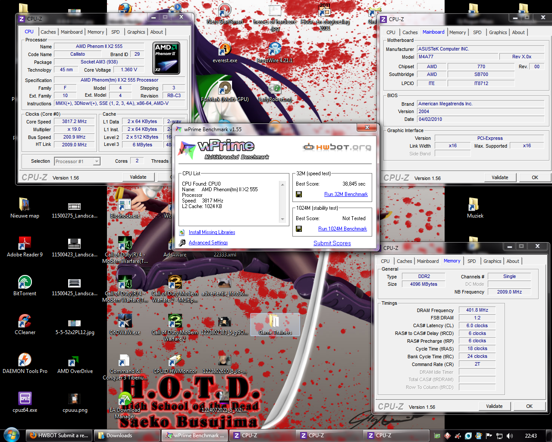This screenshot has width=552, height=442.
Task: Click the taskbar clock showing 22:43
Action: (531, 436)
